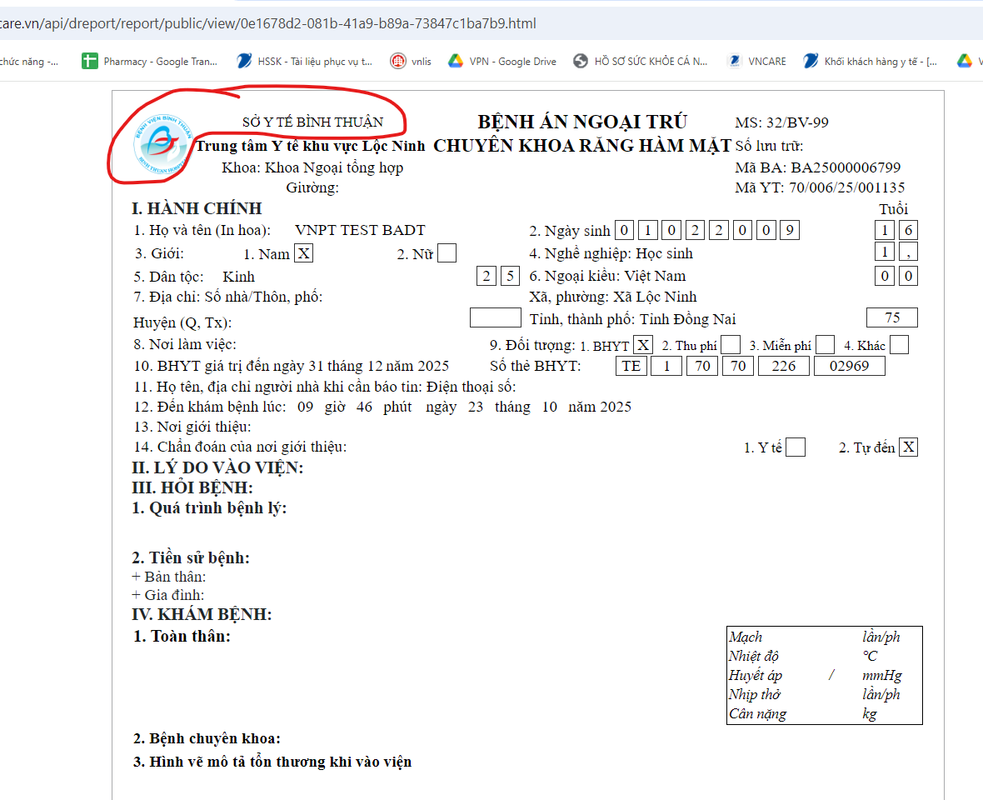Toggle the Khác đối tượng checkbox
The width and height of the screenshot is (983, 800).
899,345
